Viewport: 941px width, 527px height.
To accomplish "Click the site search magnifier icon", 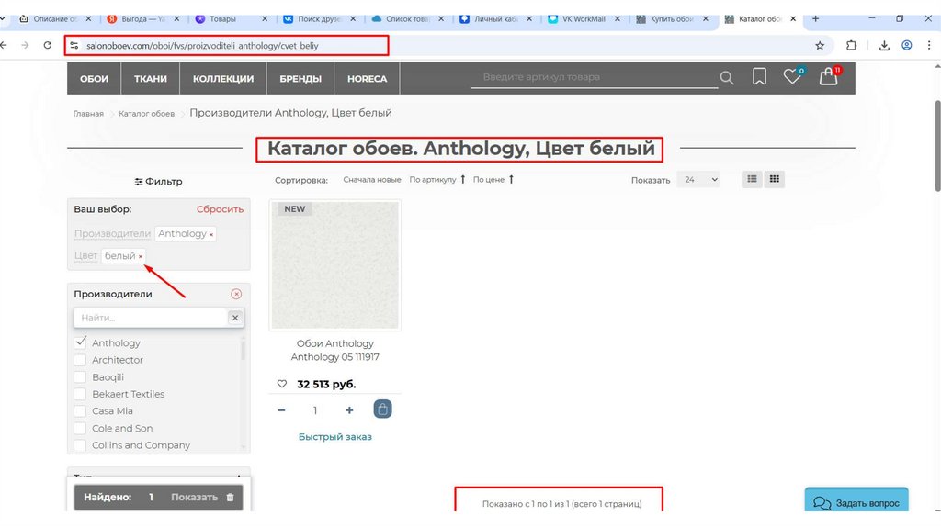I will pyautogui.click(x=726, y=78).
